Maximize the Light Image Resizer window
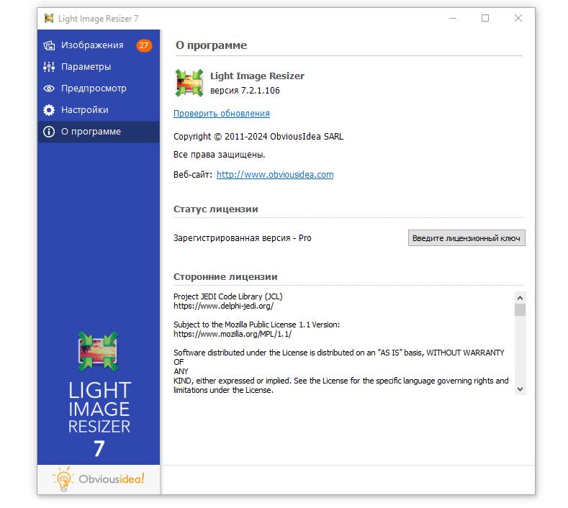The width and height of the screenshot is (568, 508). tap(485, 18)
